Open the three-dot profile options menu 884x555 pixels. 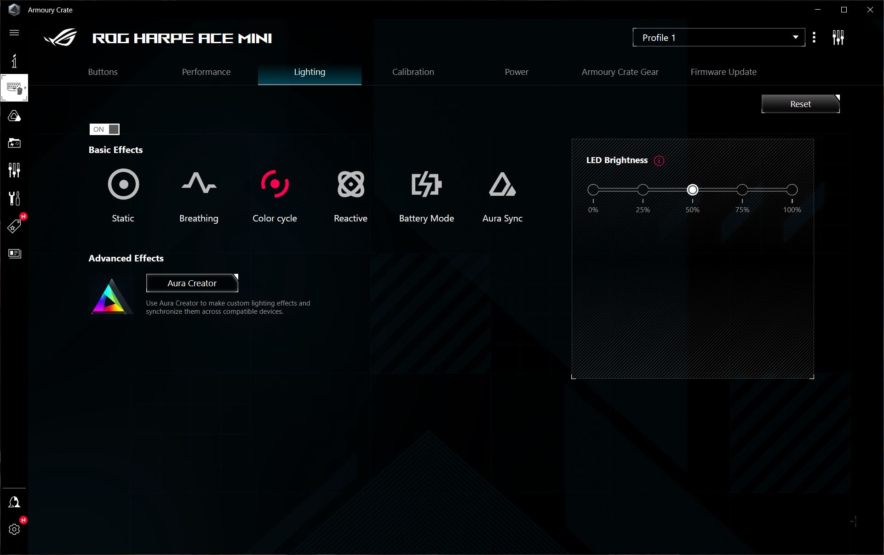coord(814,37)
